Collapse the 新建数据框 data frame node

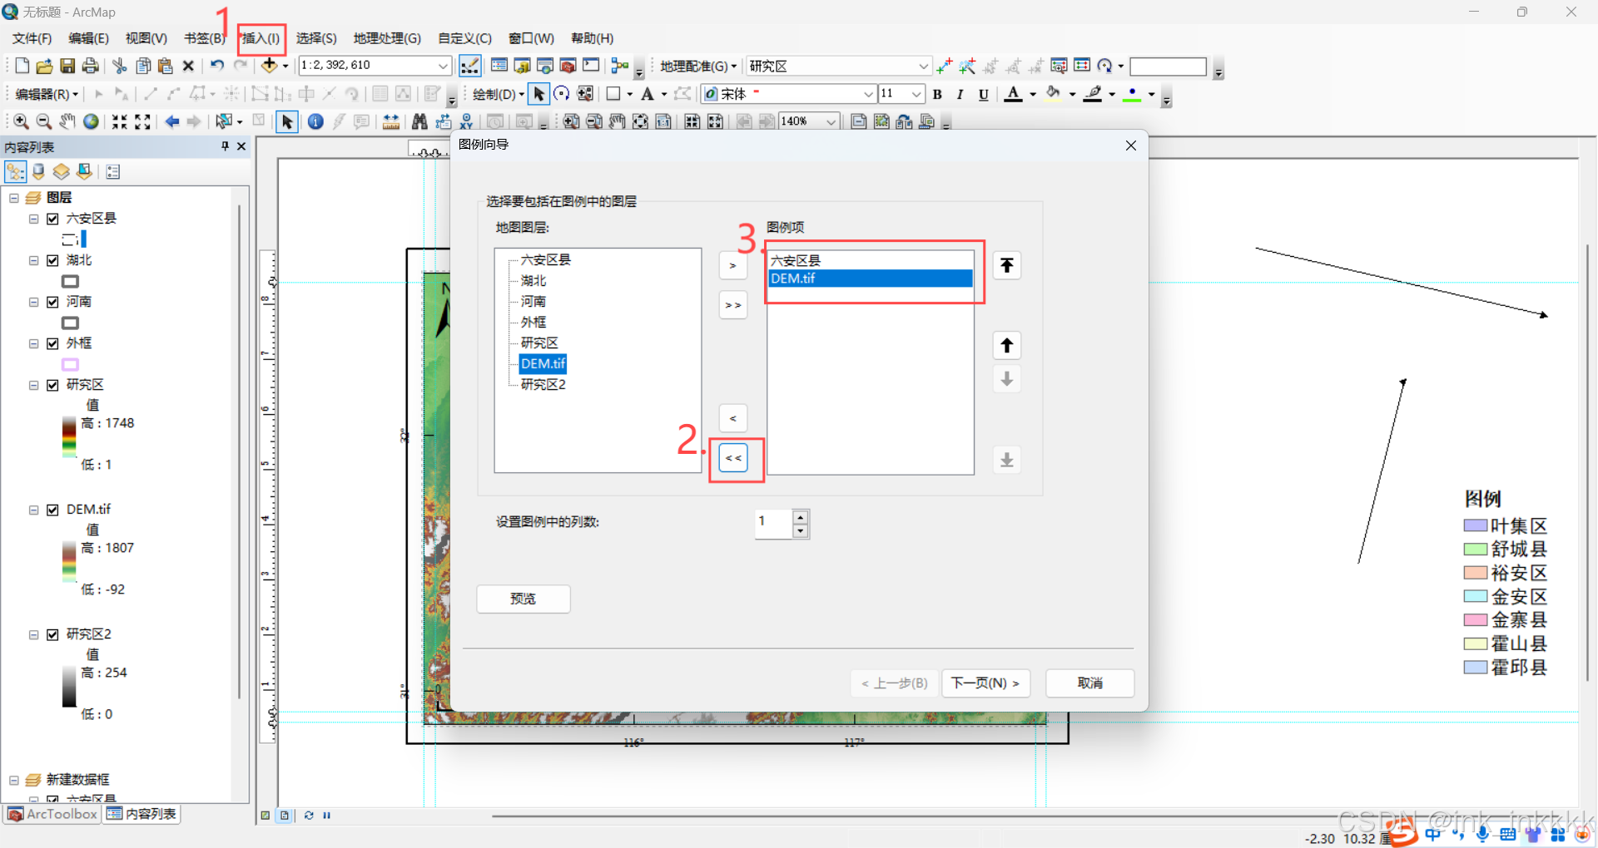coord(14,780)
